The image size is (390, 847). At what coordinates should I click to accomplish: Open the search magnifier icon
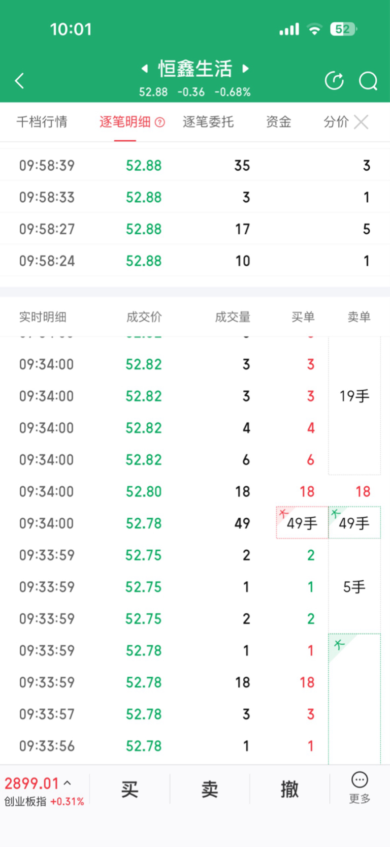point(368,81)
